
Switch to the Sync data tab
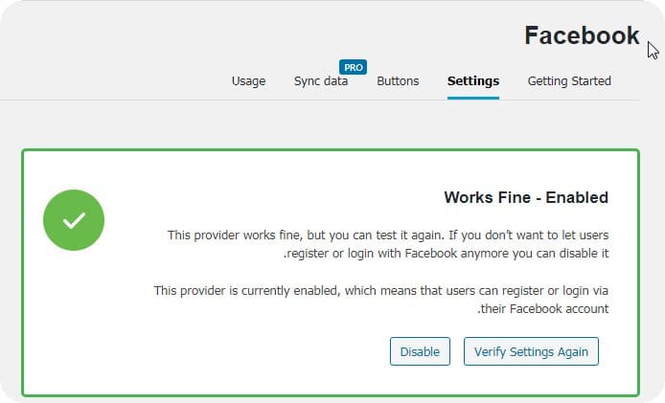[x=321, y=81]
